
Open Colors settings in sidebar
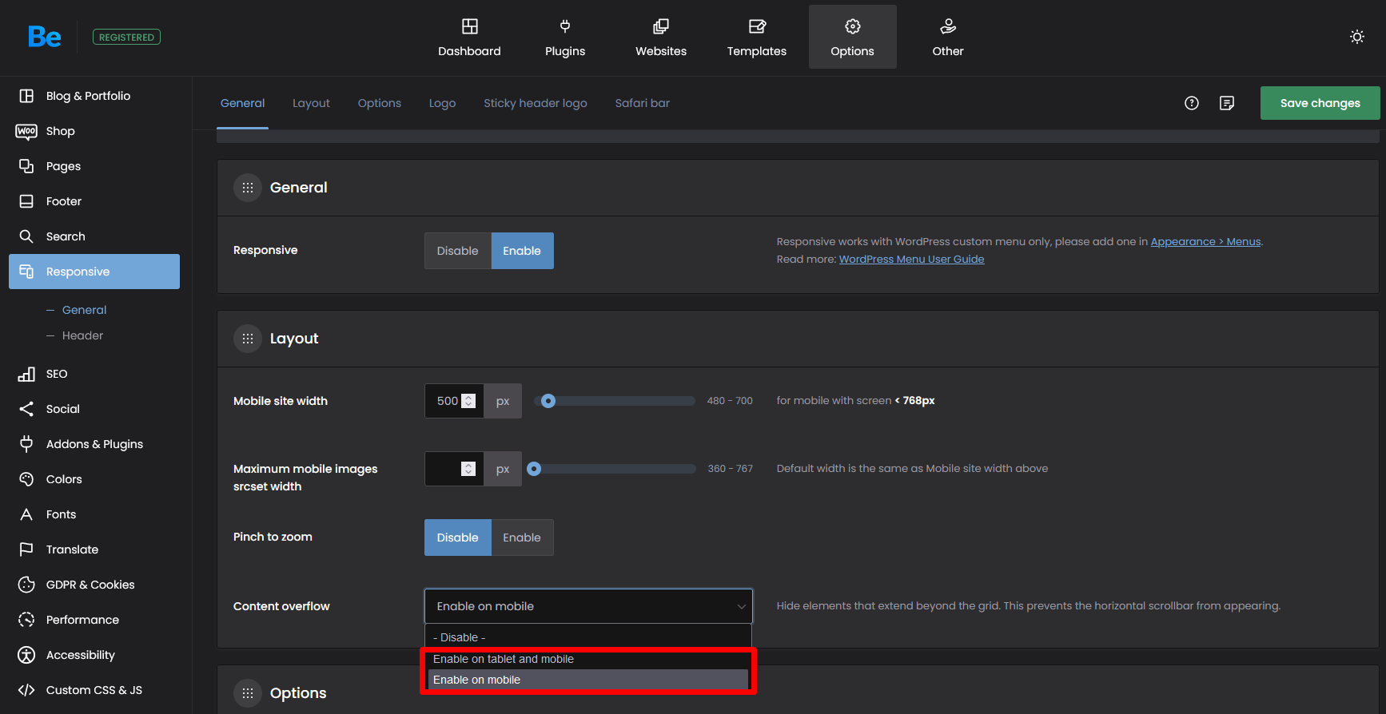click(x=94, y=479)
